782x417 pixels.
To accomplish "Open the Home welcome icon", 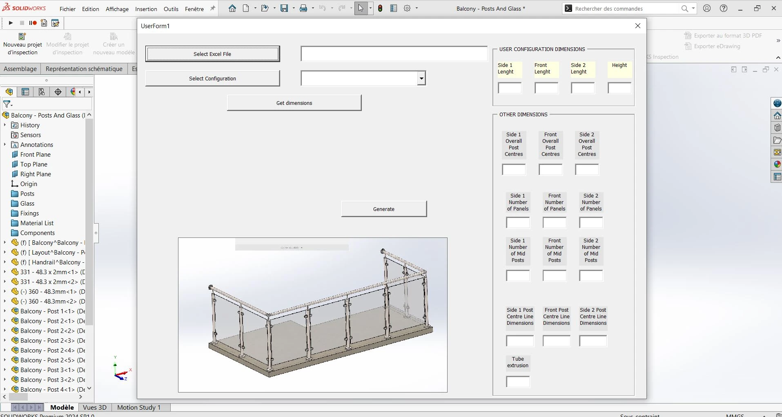I will coord(232,9).
